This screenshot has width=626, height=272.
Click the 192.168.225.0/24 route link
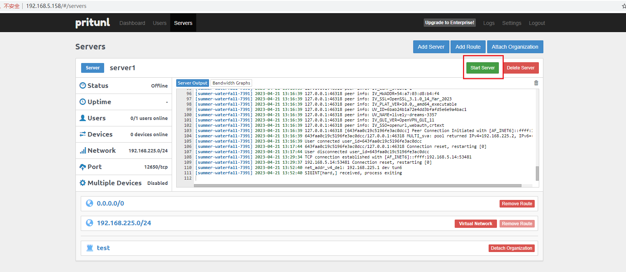pos(124,223)
